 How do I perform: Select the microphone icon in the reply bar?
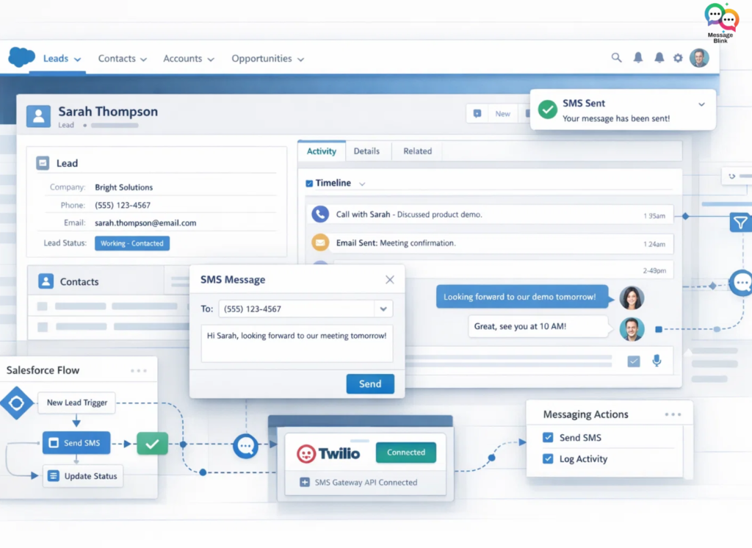(x=656, y=361)
